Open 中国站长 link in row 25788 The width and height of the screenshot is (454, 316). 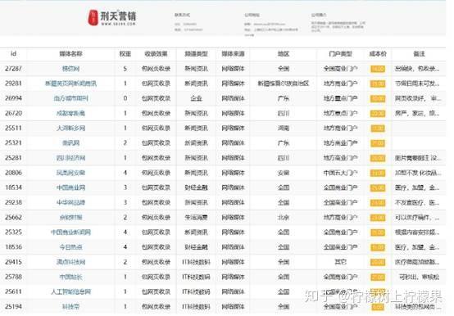pyautogui.click(x=71, y=277)
